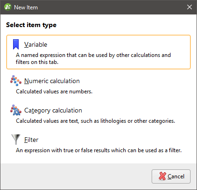This screenshot has height=190, width=197.
Task: Click the true or false results description
Action: pos(99,150)
